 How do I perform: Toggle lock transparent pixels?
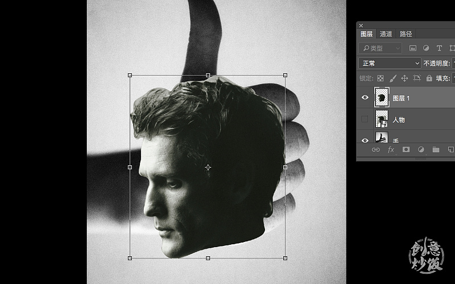380,78
